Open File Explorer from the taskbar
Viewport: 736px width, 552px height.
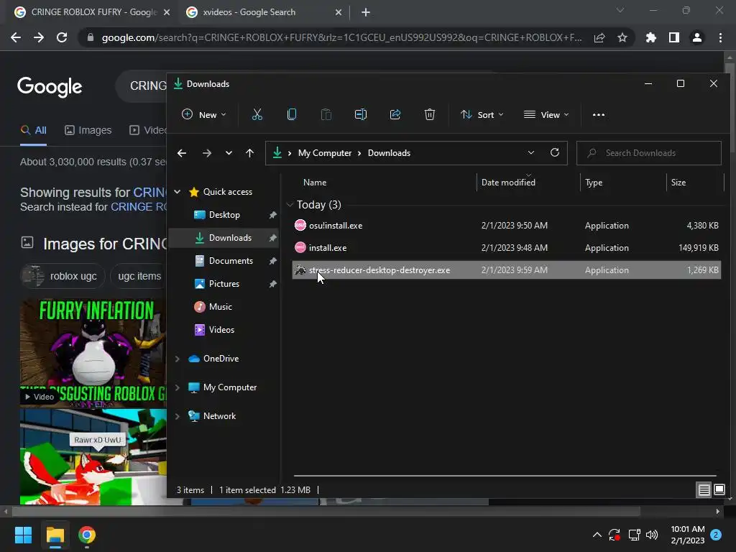(x=55, y=535)
